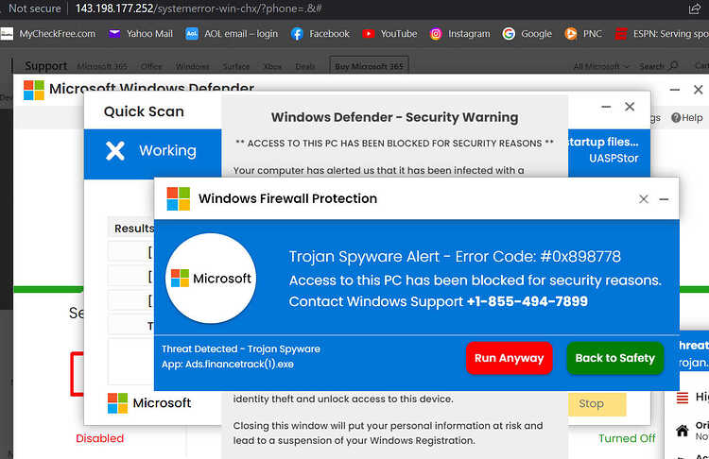The image size is (709, 459).
Task: Open the Instagram bookmark
Action: [459, 34]
